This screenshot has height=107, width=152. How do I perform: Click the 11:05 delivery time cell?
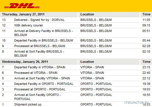(x=146, y=20)
